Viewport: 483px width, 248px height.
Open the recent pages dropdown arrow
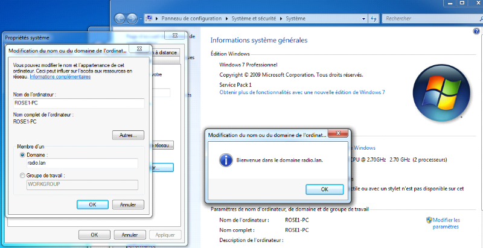141,19
